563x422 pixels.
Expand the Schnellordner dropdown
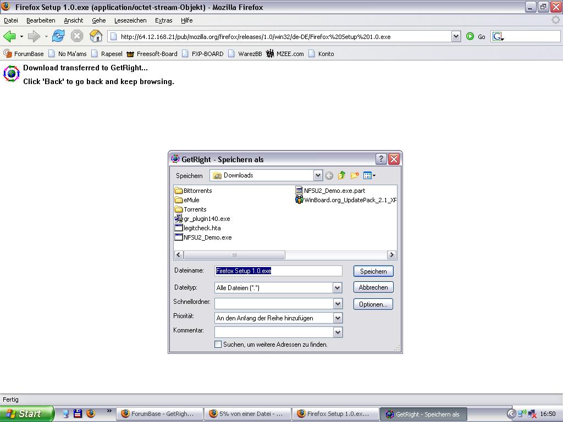click(x=338, y=303)
